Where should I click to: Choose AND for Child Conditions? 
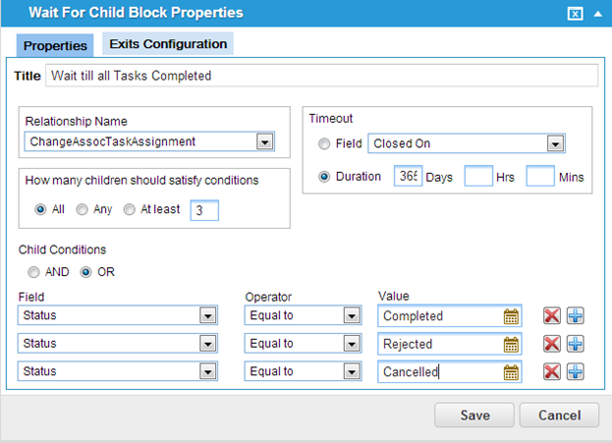point(34,271)
